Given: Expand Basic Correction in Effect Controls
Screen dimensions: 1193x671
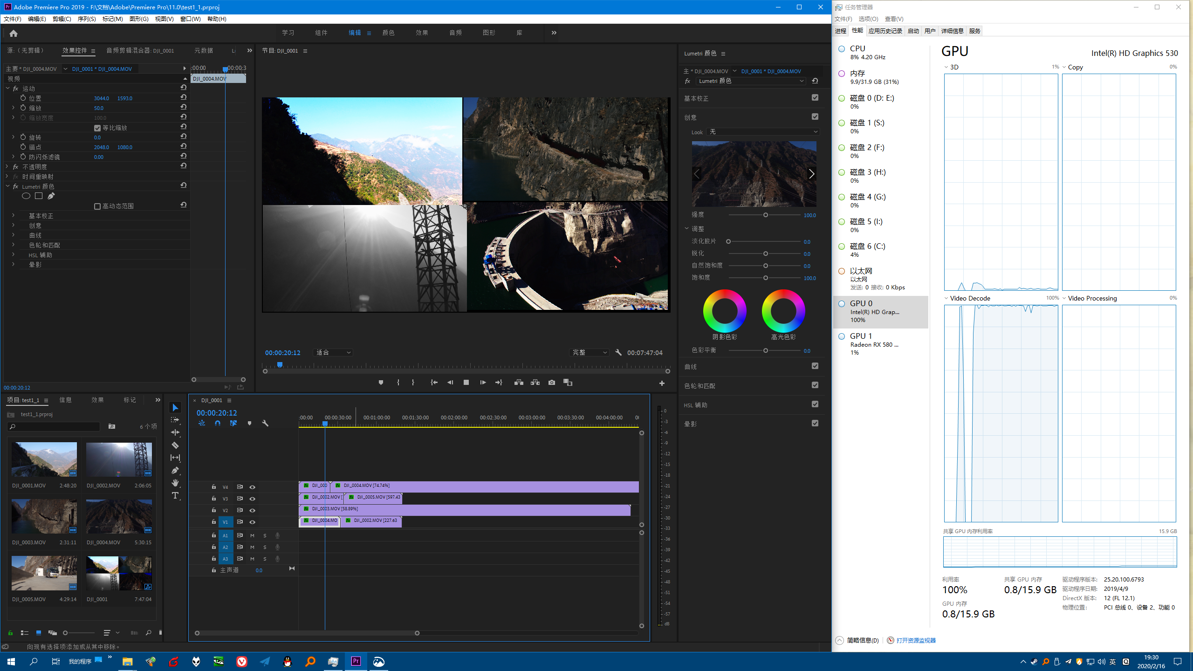Looking at the screenshot, I should [13, 215].
